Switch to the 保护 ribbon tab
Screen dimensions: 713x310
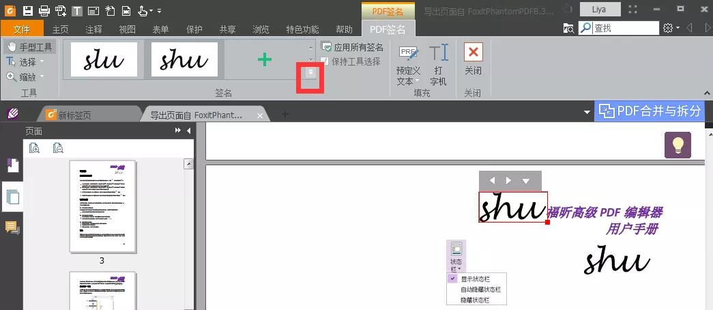pos(194,29)
